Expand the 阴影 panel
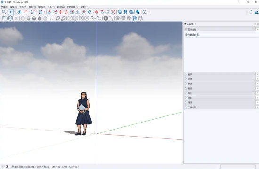 (186, 98)
